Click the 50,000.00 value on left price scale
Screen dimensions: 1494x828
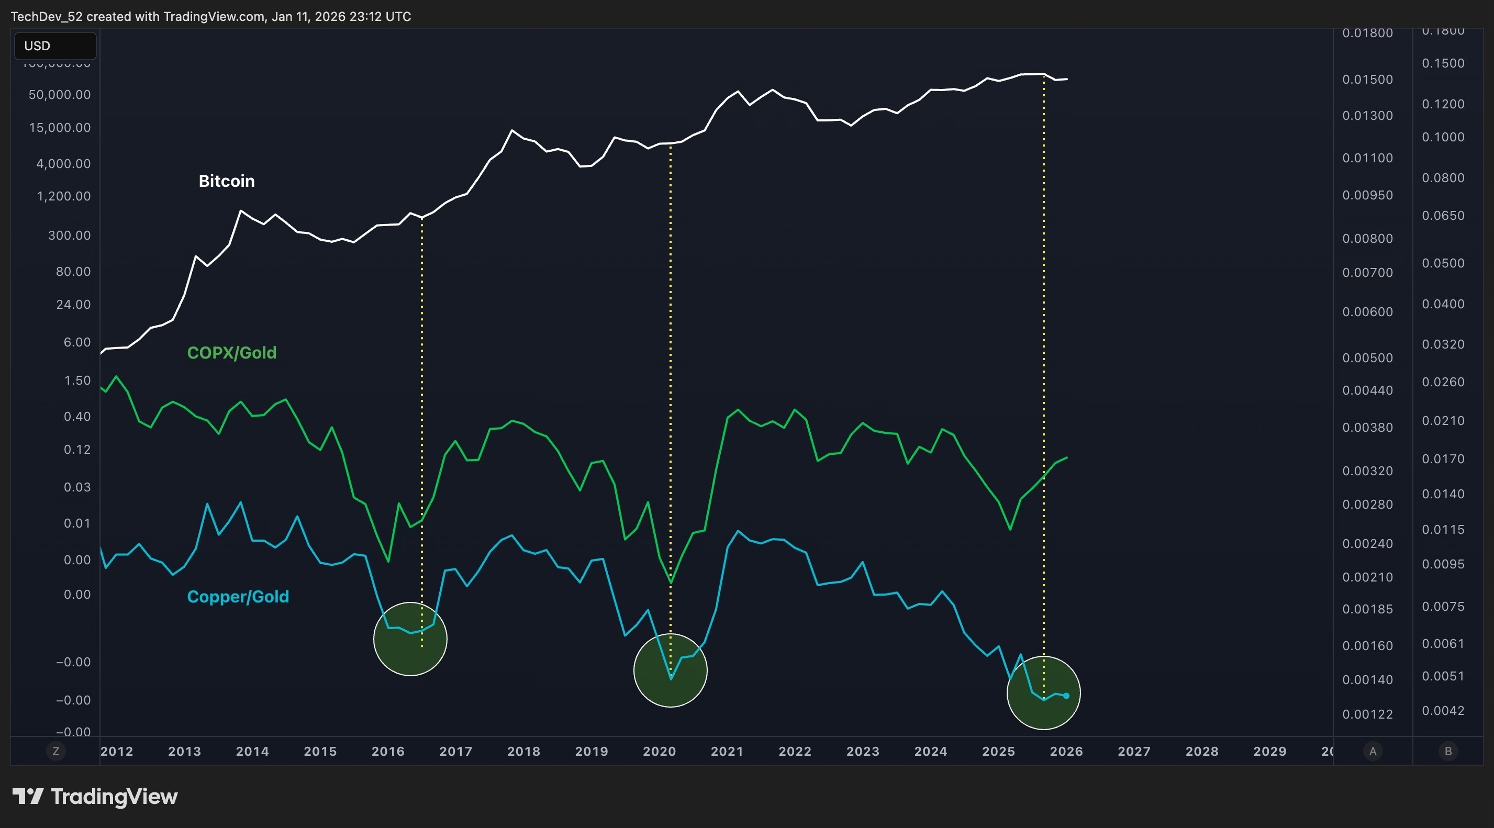point(60,95)
